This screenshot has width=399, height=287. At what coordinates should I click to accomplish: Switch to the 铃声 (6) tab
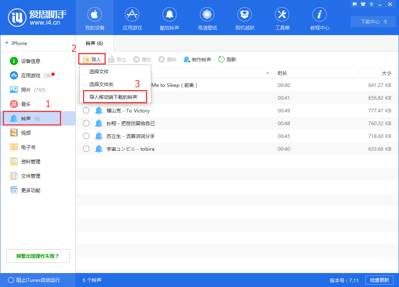coord(95,43)
